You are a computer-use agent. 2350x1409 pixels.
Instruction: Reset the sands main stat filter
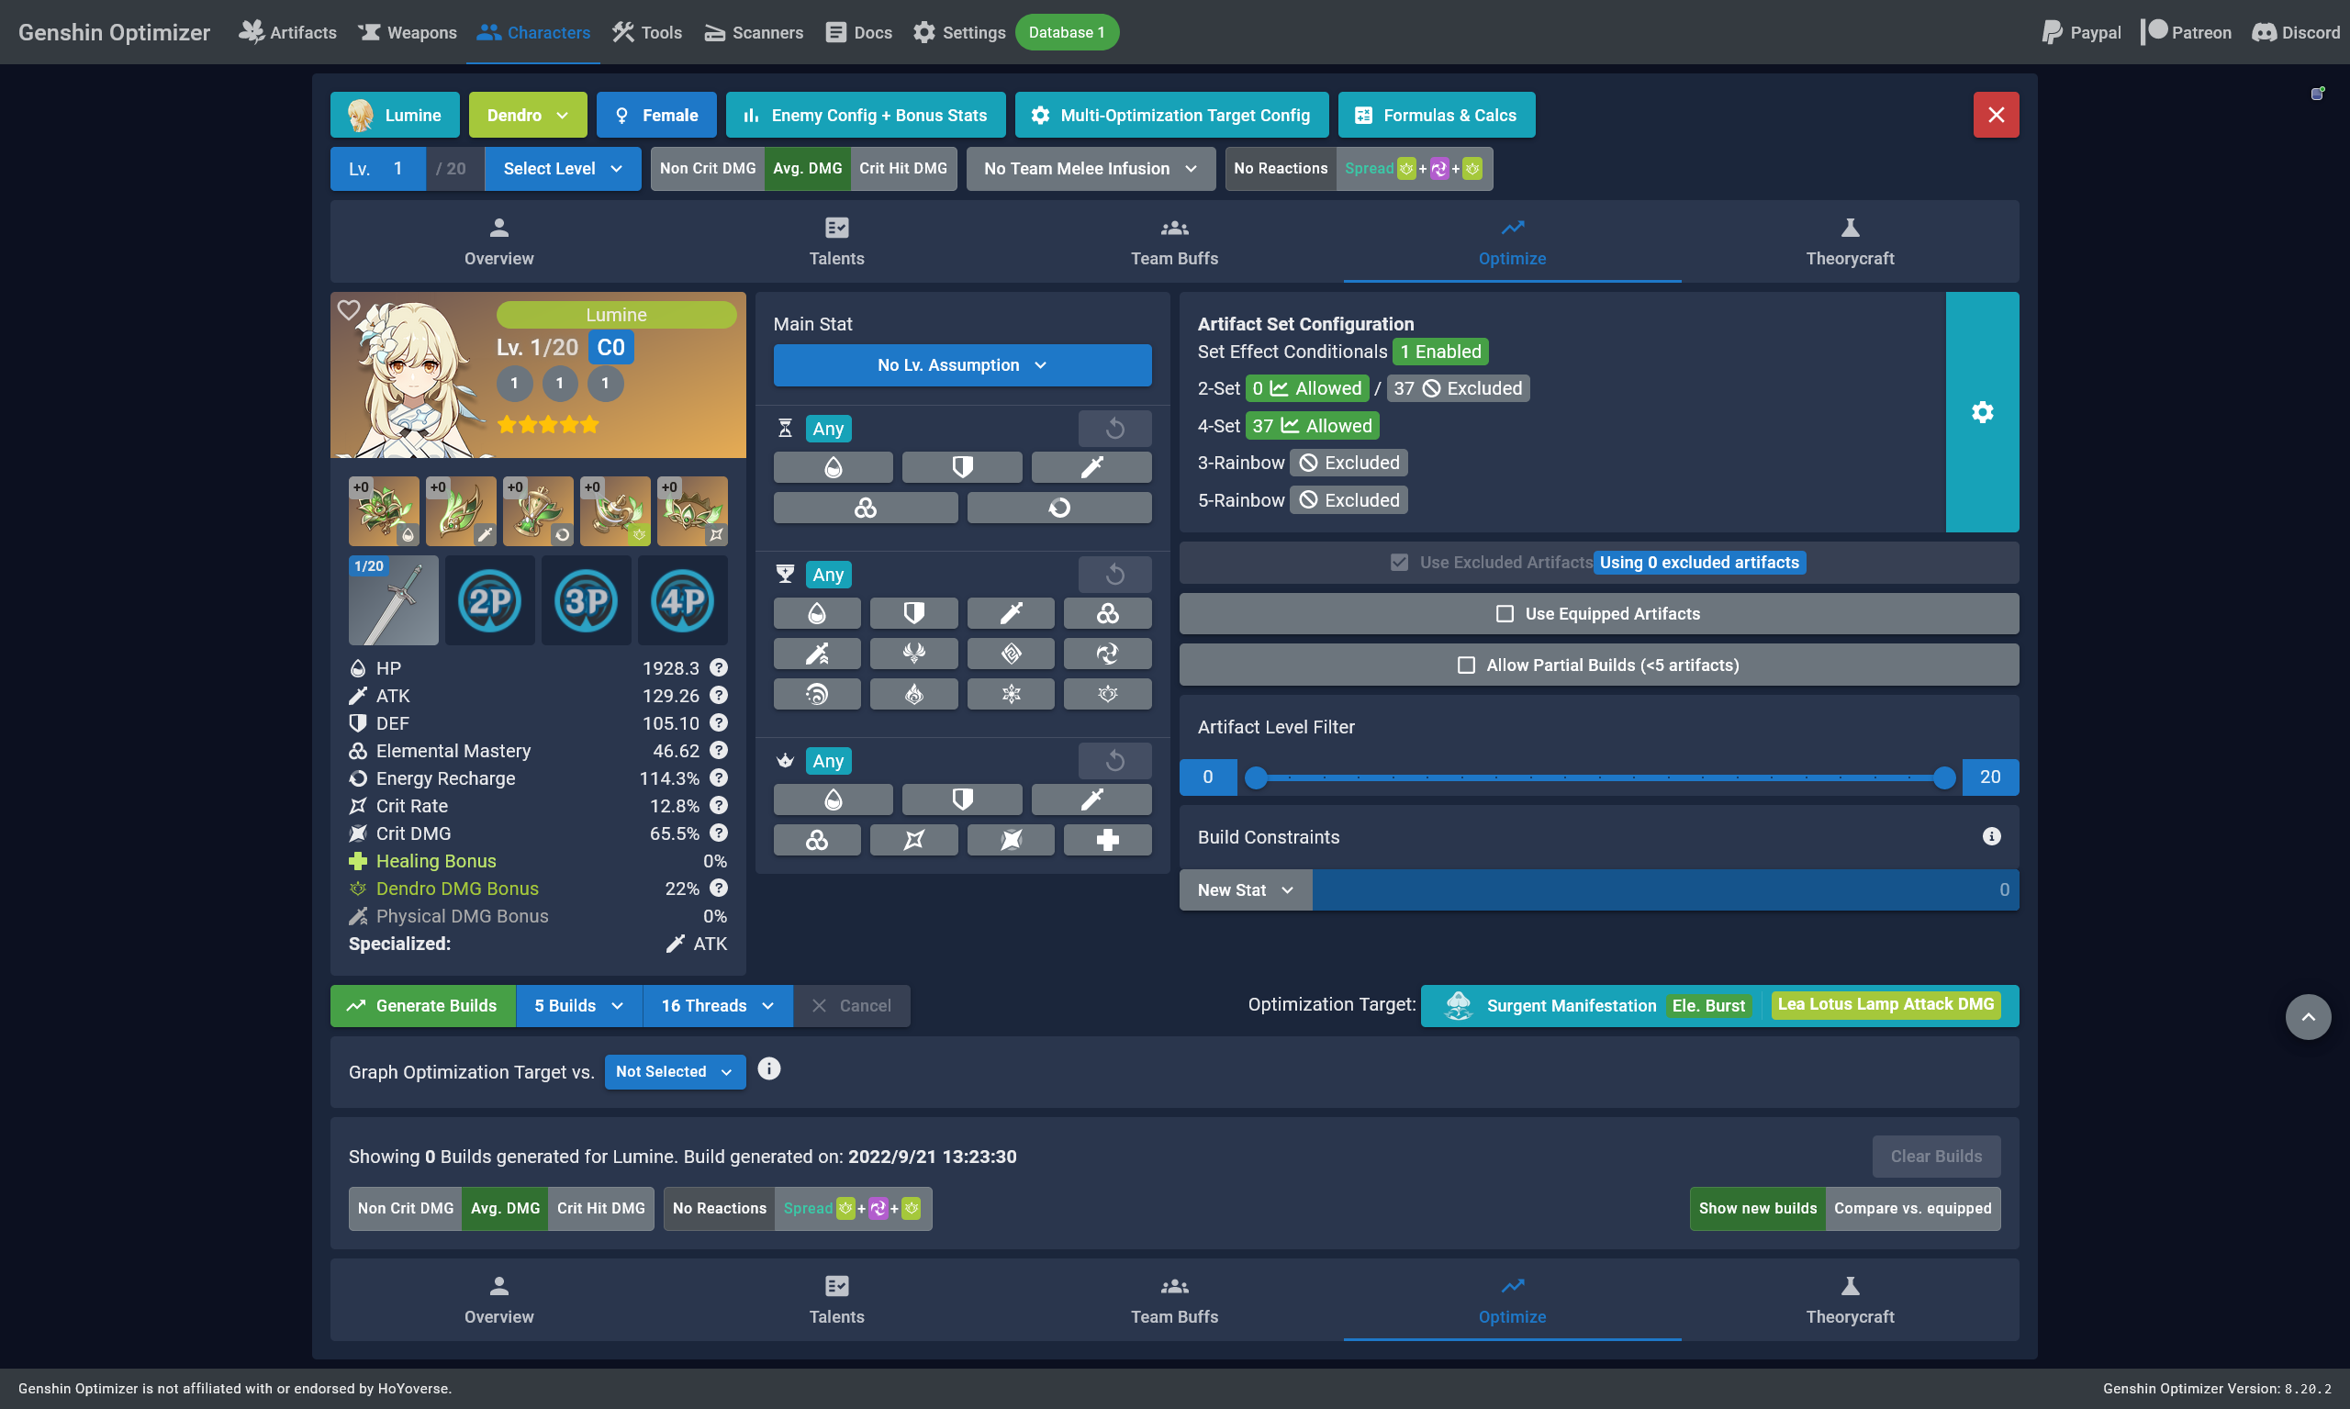click(x=1114, y=428)
